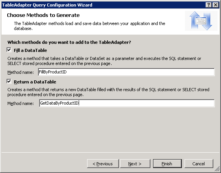Advance with the Next button

click(135, 164)
